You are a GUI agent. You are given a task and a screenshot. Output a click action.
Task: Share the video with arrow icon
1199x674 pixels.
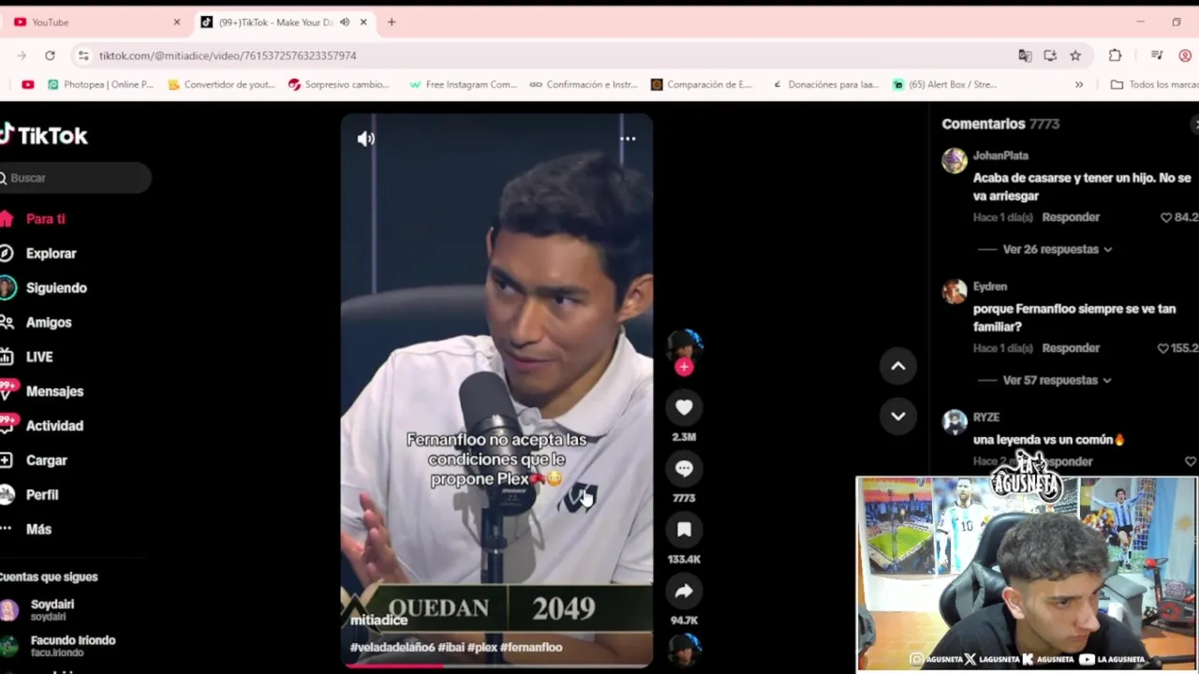tap(684, 591)
